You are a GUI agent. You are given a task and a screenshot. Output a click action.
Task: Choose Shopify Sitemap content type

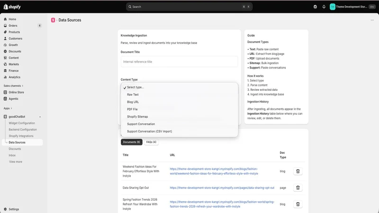click(x=180, y=116)
